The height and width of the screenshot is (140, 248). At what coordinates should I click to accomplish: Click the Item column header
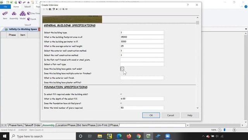pos(22,35)
